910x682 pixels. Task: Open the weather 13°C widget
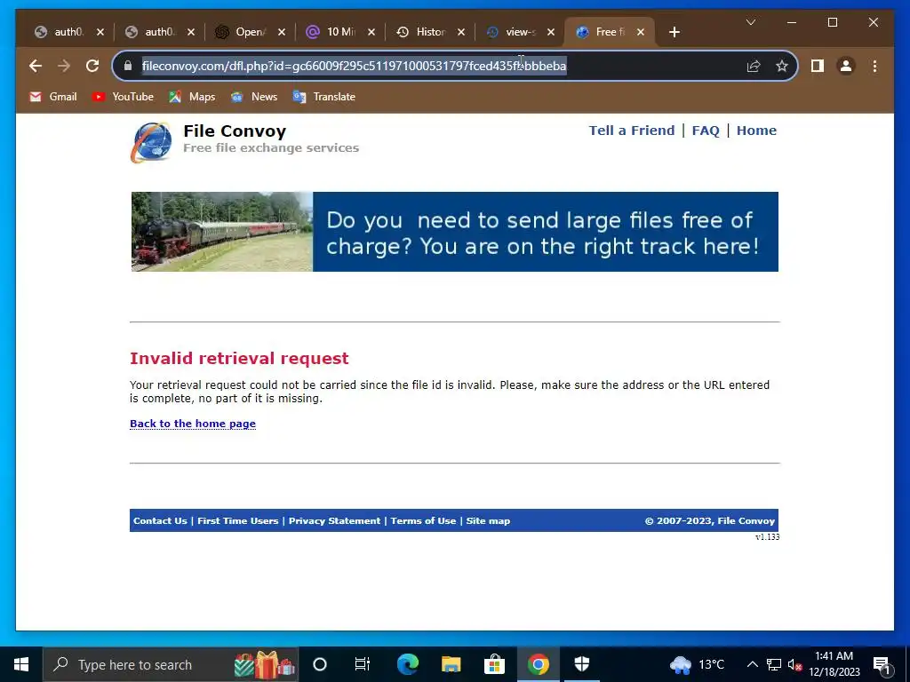[x=697, y=664]
